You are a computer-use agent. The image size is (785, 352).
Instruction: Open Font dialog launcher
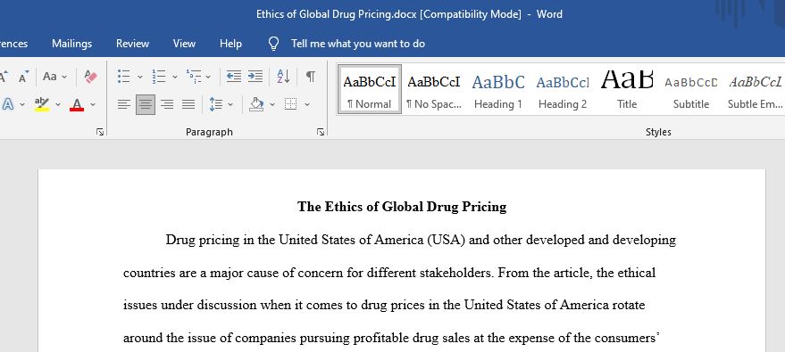coord(100,132)
